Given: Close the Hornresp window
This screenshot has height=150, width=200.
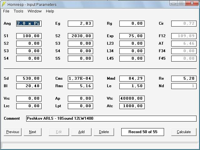Looking at the screenshot, I should tap(192, 3).
